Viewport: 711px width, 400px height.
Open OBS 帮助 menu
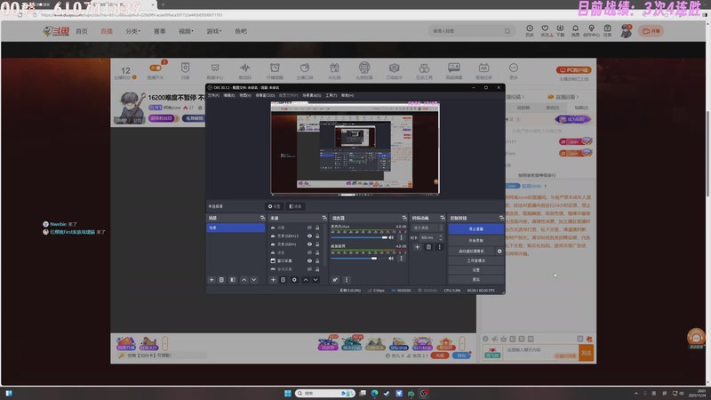click(x=348, y=95)
